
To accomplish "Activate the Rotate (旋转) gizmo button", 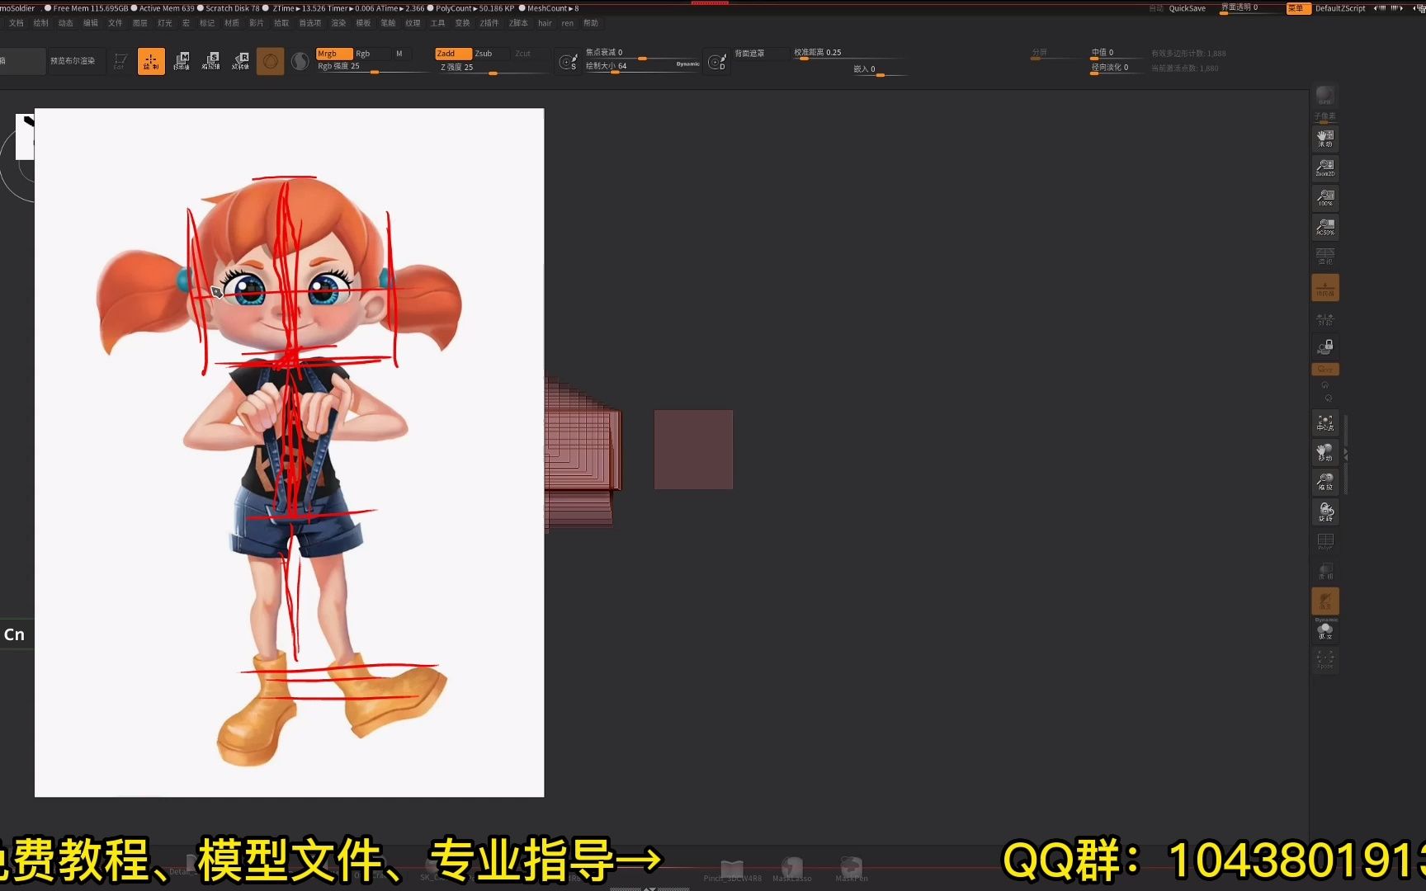I will click(241, 61).
